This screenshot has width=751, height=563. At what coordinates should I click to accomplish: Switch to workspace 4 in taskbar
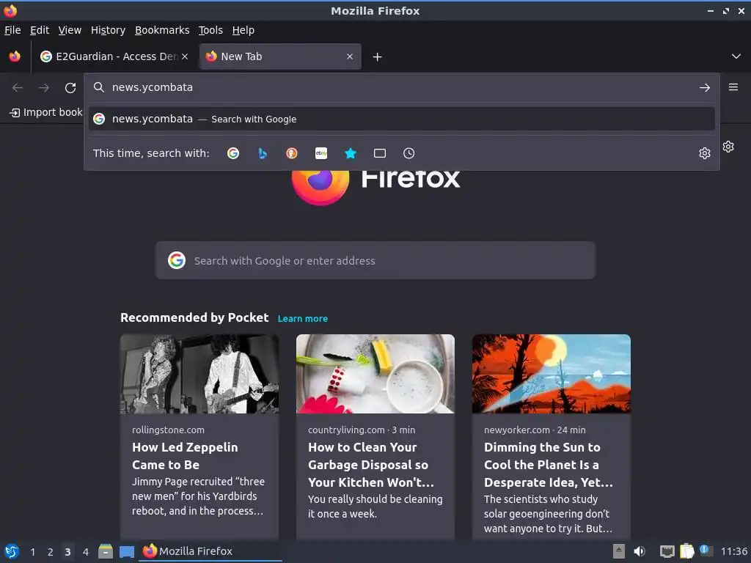(86, 552)
